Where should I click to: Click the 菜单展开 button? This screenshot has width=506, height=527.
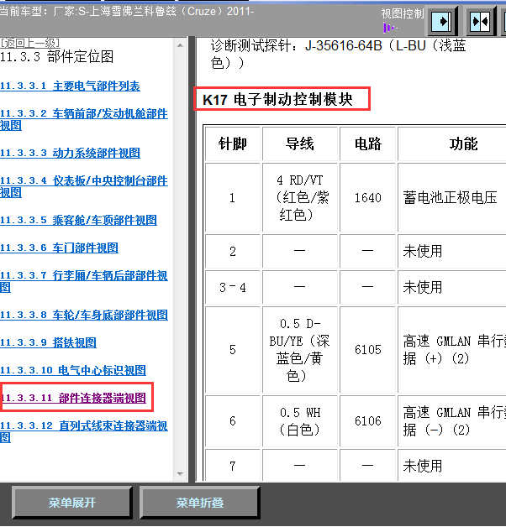(71, 503)
